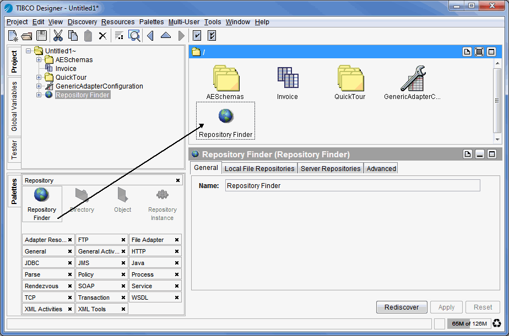Click the Save floppy disk icon
This screenshot has height=336, width=509.
41,36
